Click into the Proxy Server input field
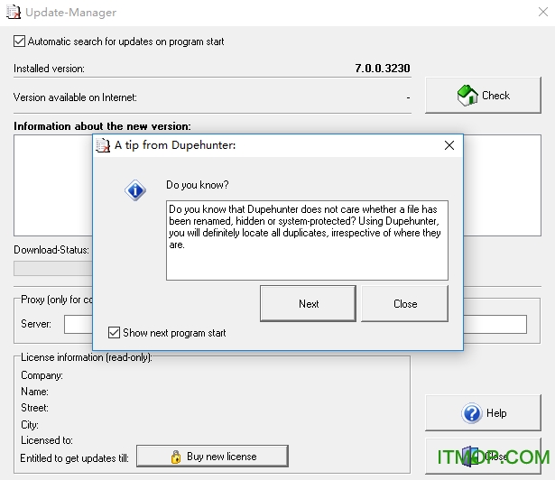 (x=78, y=324)
